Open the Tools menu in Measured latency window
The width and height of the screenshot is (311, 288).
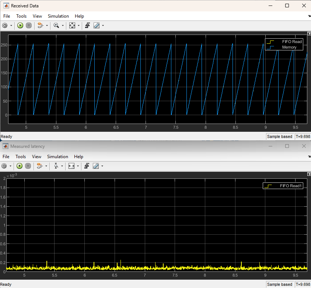(21, 157)
